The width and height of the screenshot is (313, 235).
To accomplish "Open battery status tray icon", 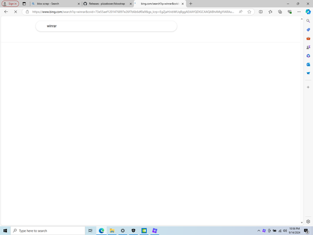I will 275,231.
